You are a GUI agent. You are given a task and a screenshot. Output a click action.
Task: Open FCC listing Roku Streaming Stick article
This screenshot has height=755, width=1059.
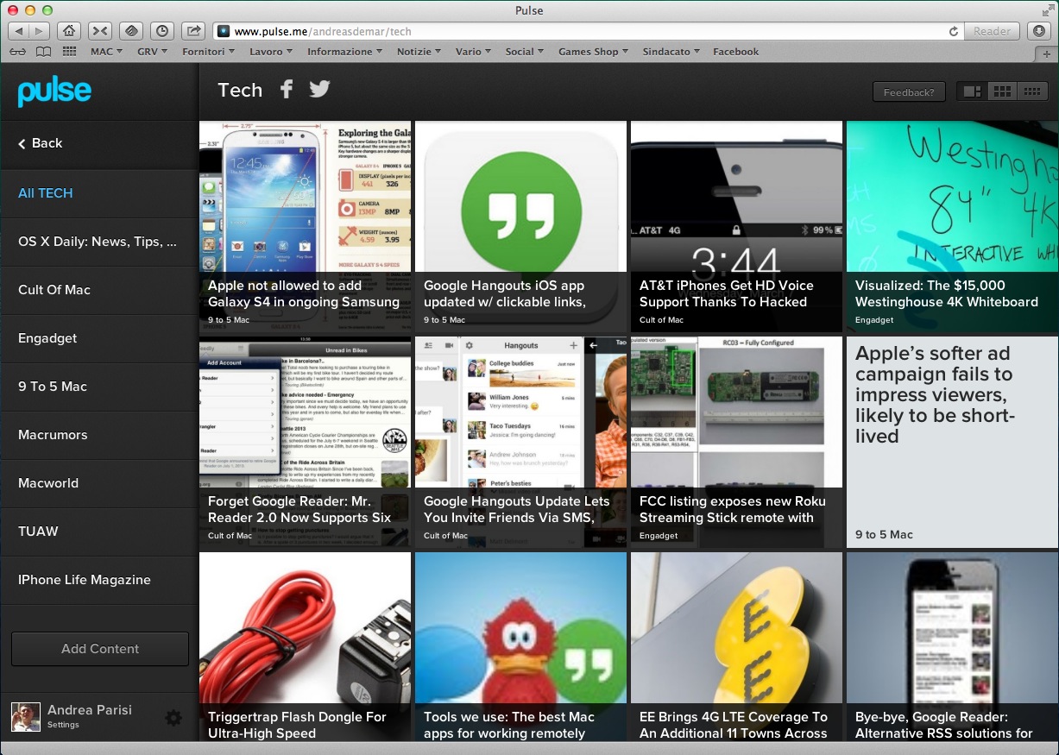(737, 443)
